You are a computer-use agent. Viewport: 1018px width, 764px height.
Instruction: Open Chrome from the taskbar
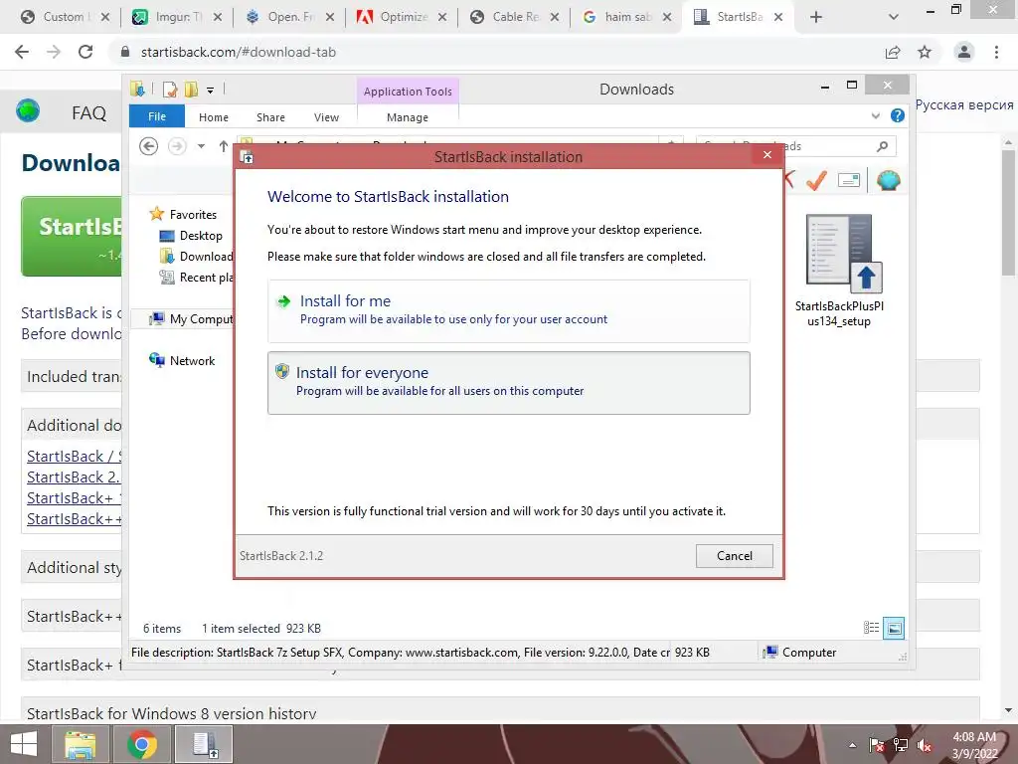(x=142, y=744)
